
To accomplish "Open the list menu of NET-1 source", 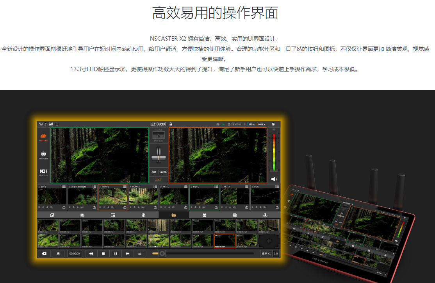I will (x=185, y=186).
